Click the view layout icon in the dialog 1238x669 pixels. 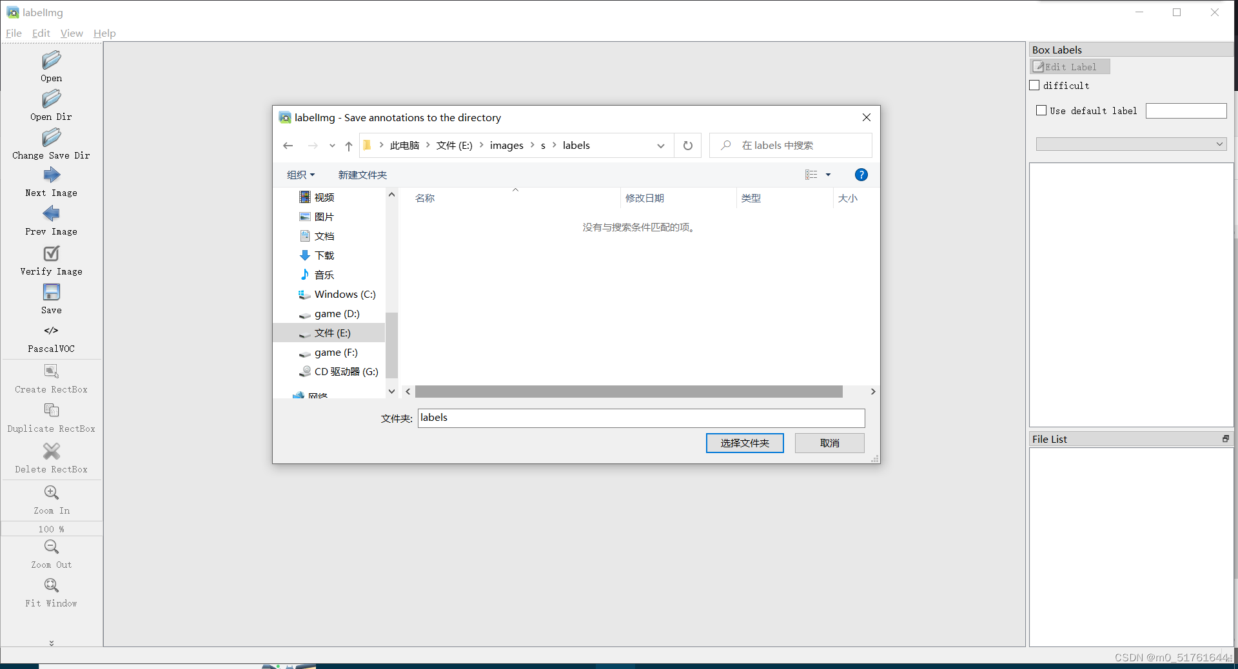tap(811, 175)
